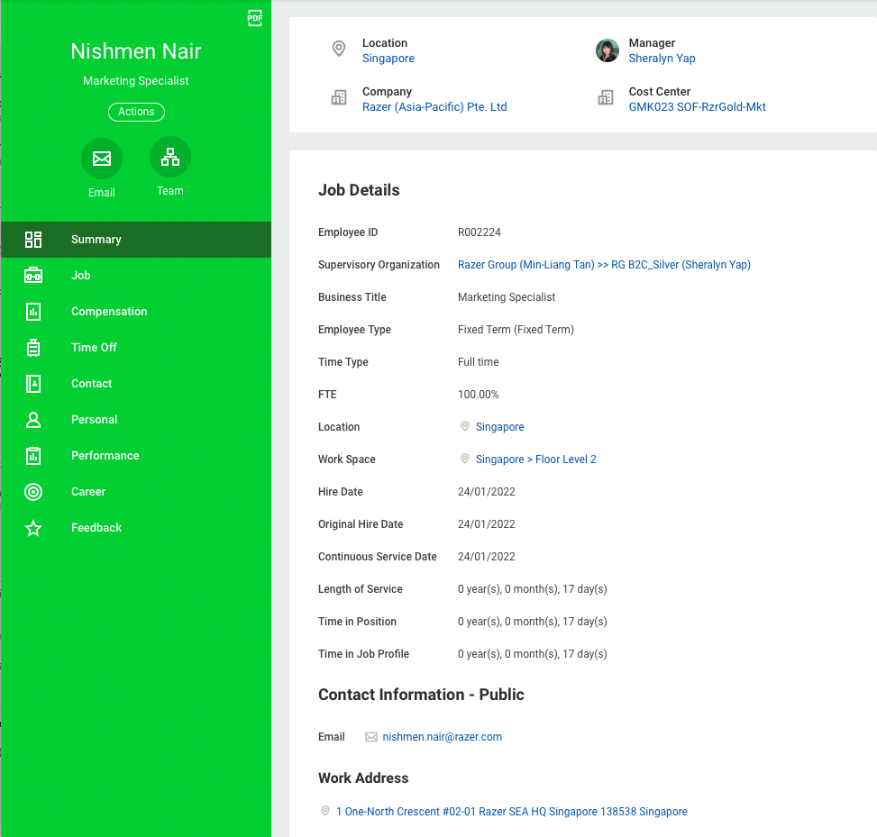
Task: Click the Work Address heading
Action: 363,778
